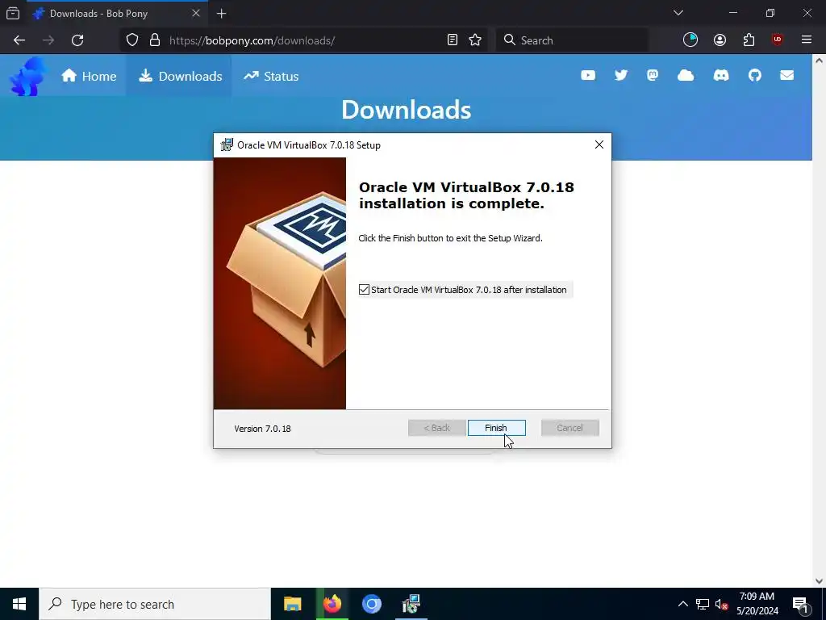Go back with the browser back arrow
The height and width of the screenshot is (620, 826).
click(19, 40)
